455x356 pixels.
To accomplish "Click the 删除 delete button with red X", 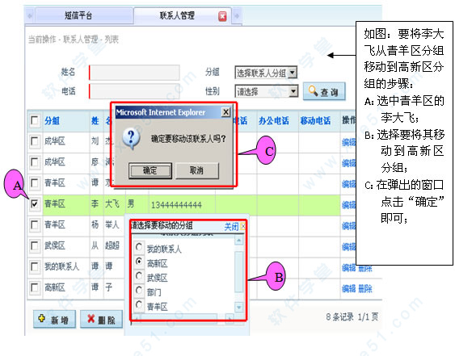I will (101, 319).
